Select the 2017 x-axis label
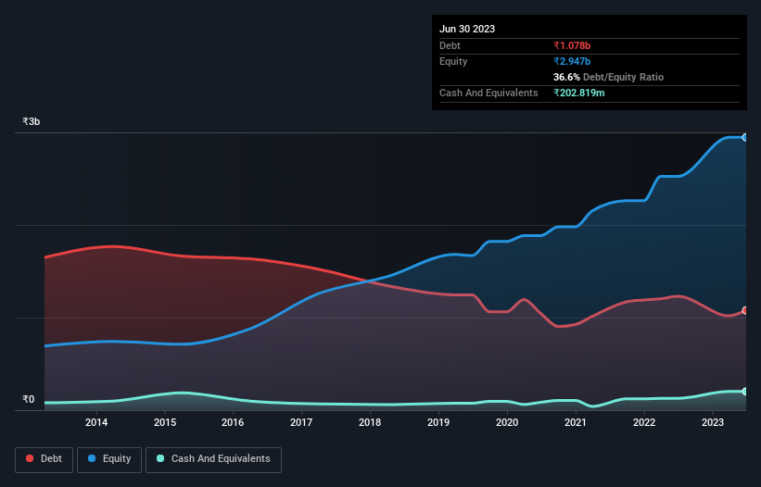This screenshot has width=761, height=487. coord(301,422)
